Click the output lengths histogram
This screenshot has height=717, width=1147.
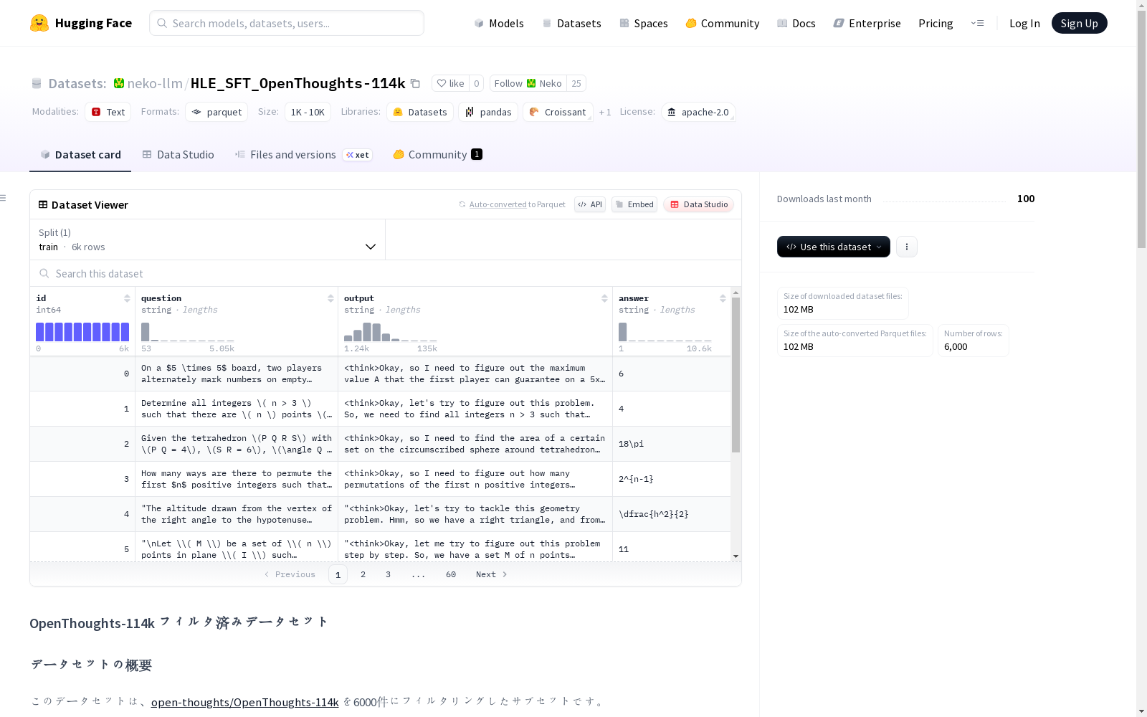pyautogui.click(x=391, y=332)
